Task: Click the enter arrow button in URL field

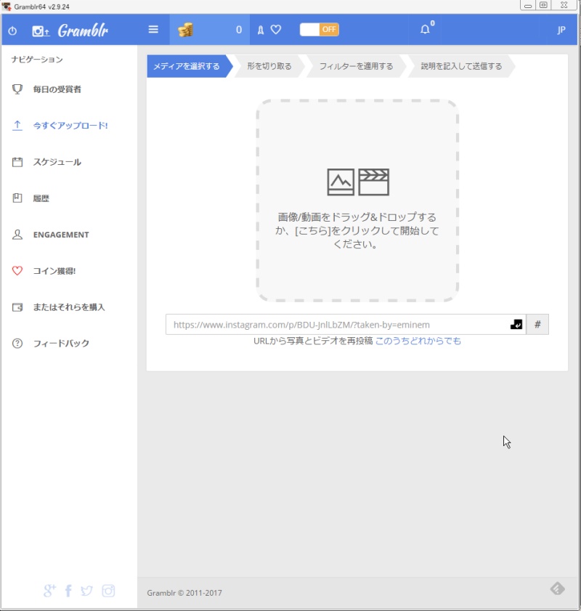Action: [x=516, y=324]
